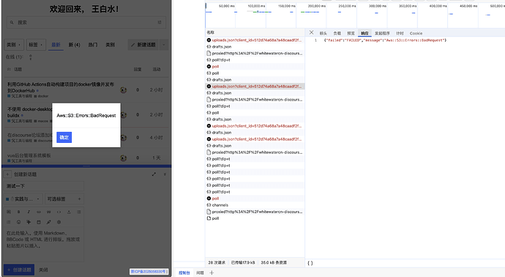Viewport: 505px width, 277px height.
Task: Switch to the 新 (4) tab
Action: coord(75,45)
